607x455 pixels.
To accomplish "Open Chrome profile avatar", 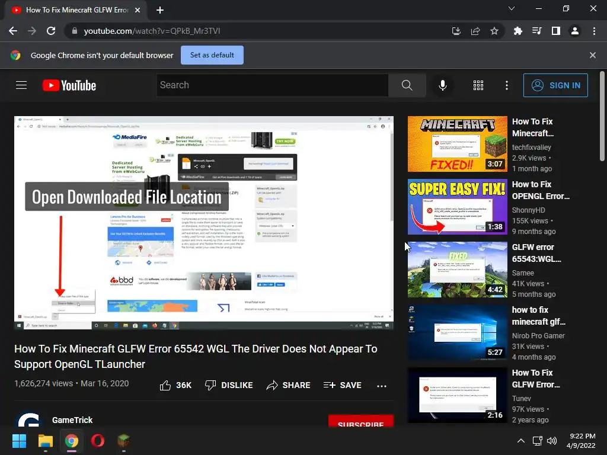I will point(575,31).
